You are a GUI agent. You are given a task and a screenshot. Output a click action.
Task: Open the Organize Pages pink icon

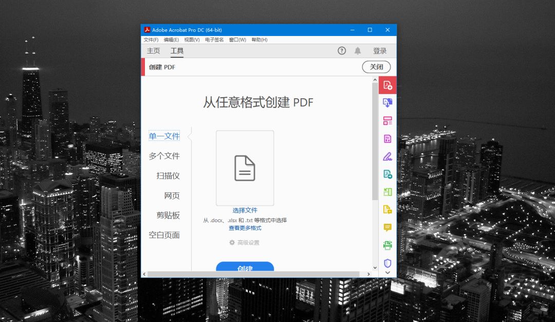click(387, 121)
